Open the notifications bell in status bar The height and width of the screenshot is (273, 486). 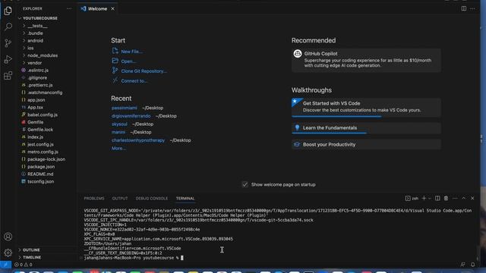472,265
